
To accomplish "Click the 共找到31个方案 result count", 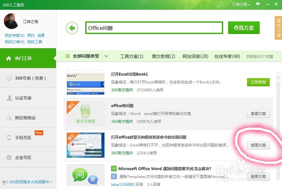I will (x=260, y=56).
